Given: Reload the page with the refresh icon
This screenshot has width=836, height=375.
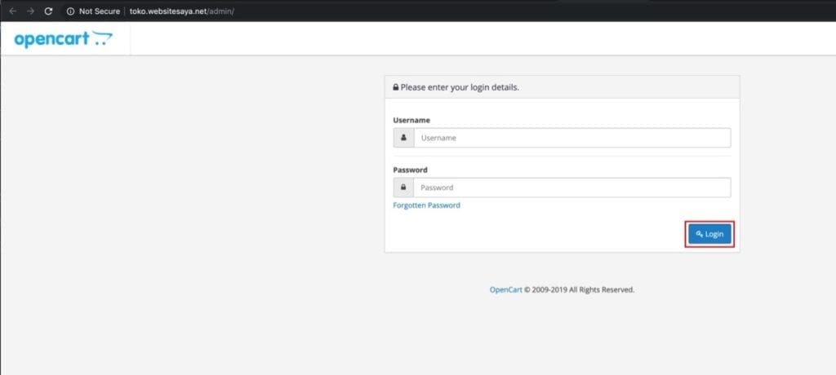Looking at the screenshot, I should pyautogui.click(x=49, y=11).
